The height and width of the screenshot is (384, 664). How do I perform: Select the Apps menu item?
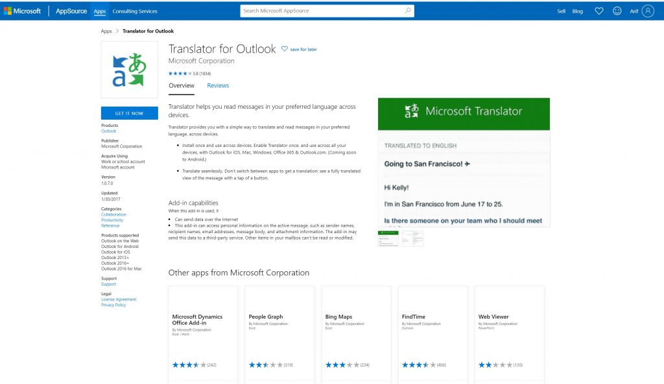click(x=99, y=12)
